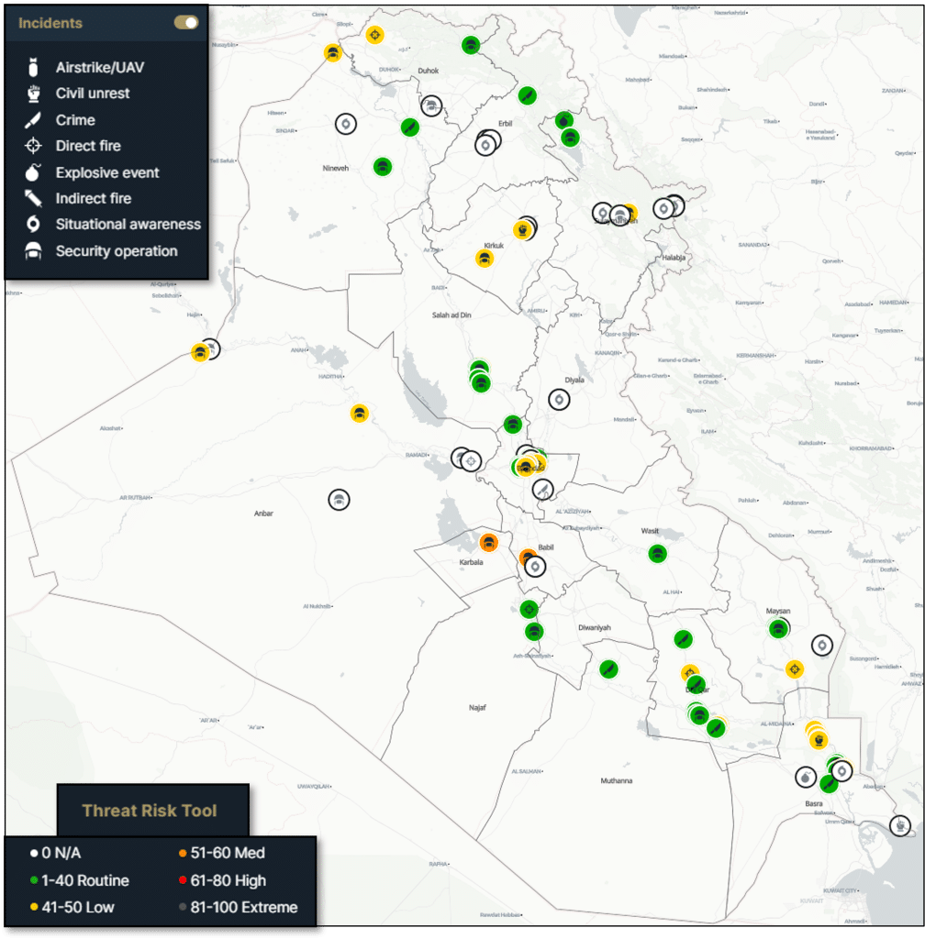Open the yellow direct fire marker south of Maysan
This screenshot has height=939, width=925.
[x=795, y=668]
